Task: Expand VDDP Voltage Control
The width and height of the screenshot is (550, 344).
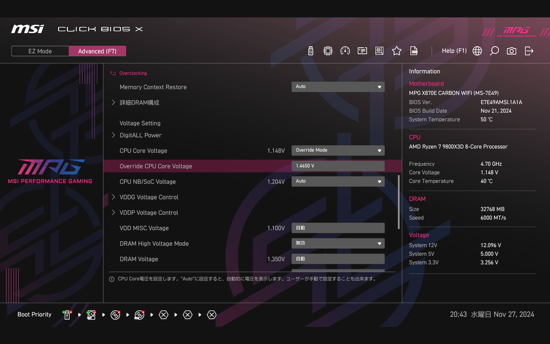Action: [145, 213]
